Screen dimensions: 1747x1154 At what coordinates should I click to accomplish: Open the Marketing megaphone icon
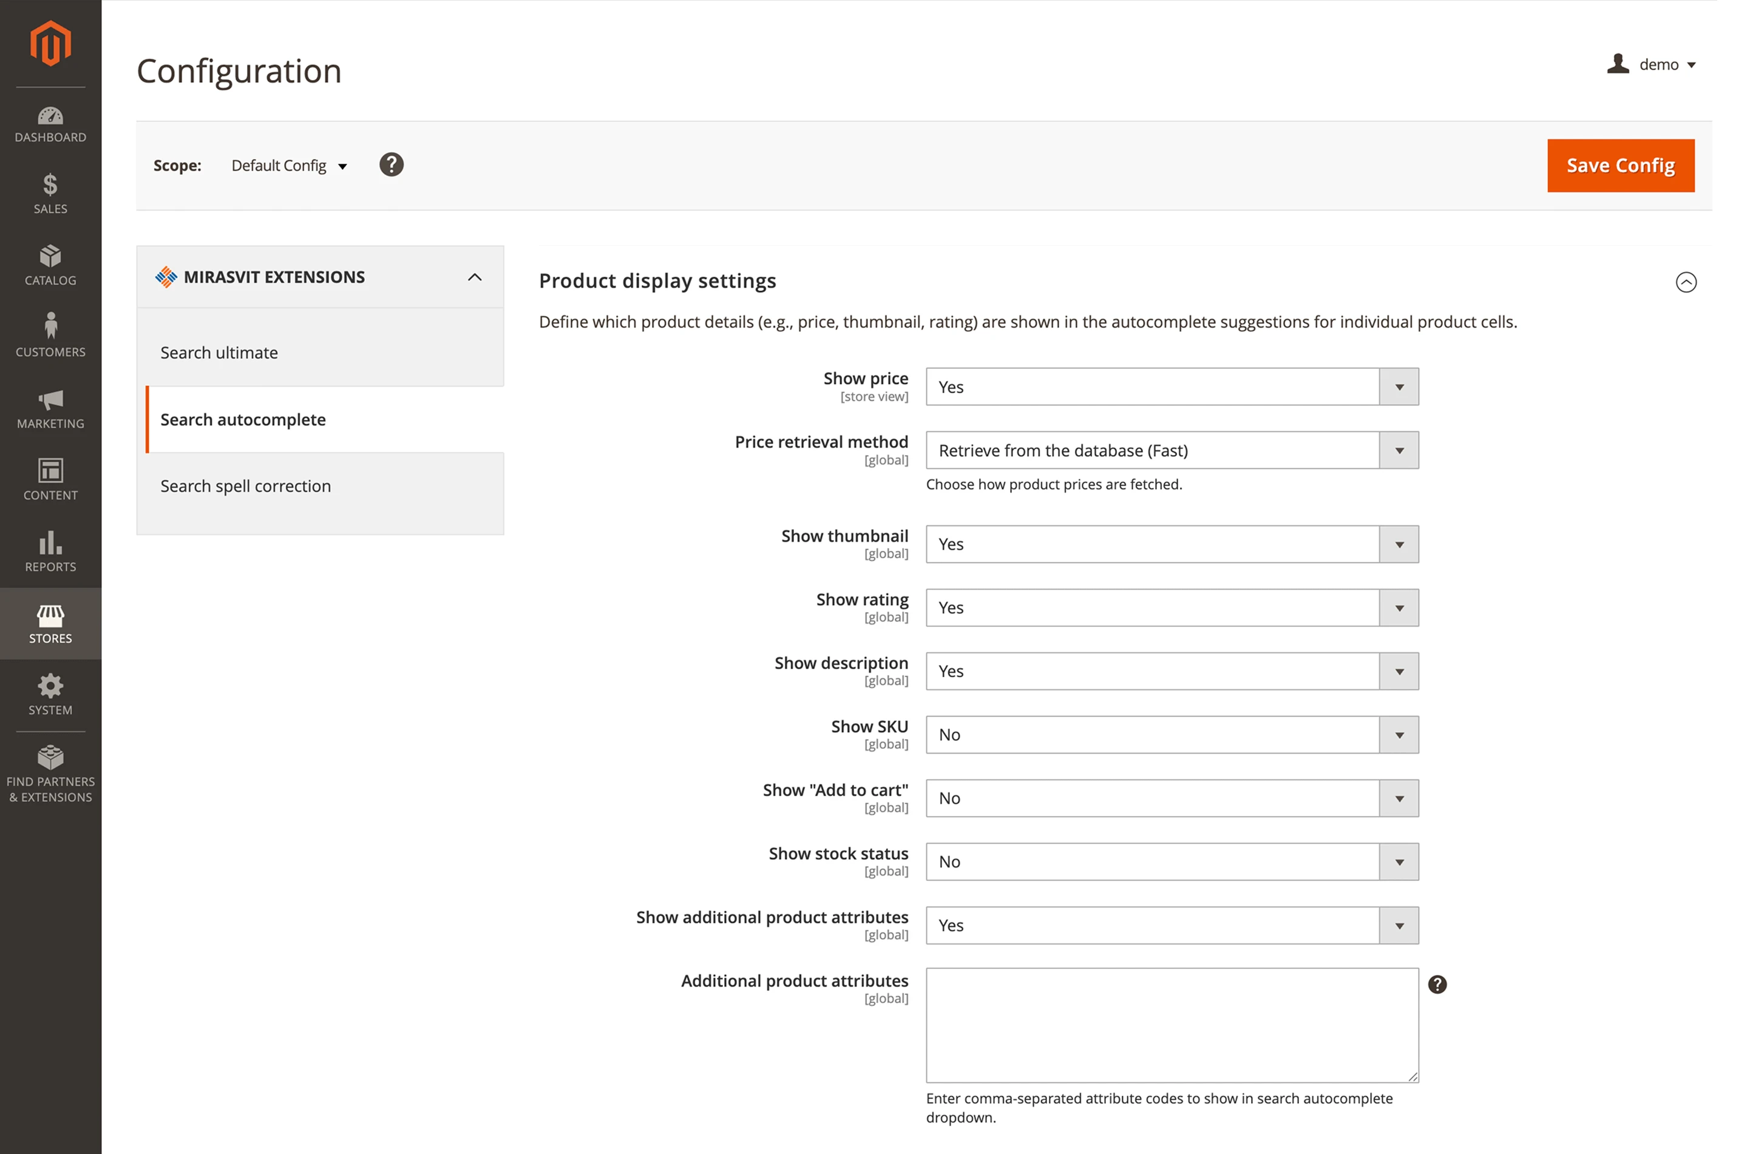coord(49,407)
